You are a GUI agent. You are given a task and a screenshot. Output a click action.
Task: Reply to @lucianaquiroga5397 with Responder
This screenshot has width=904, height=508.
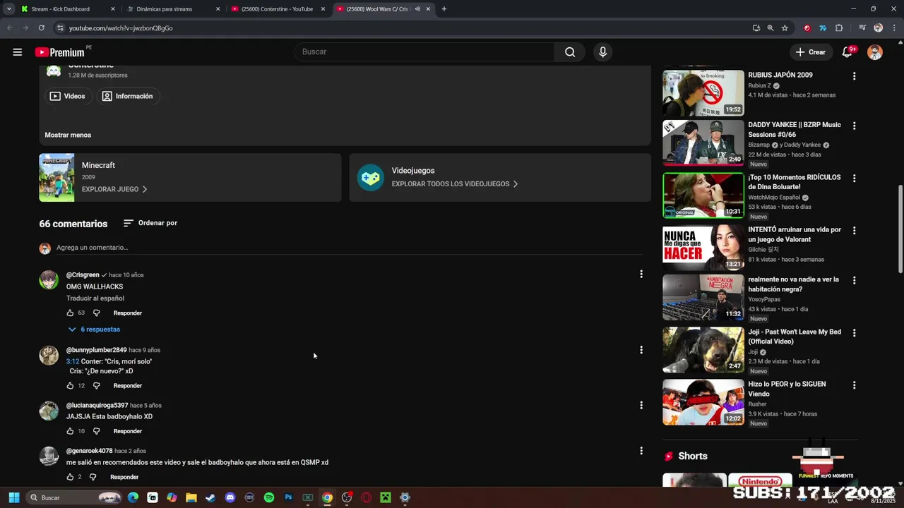(x=128, y=431)
